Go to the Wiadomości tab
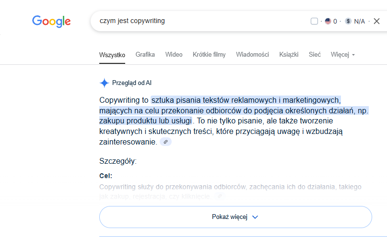This screenshot has height=242, width=387. pos(252,55)
